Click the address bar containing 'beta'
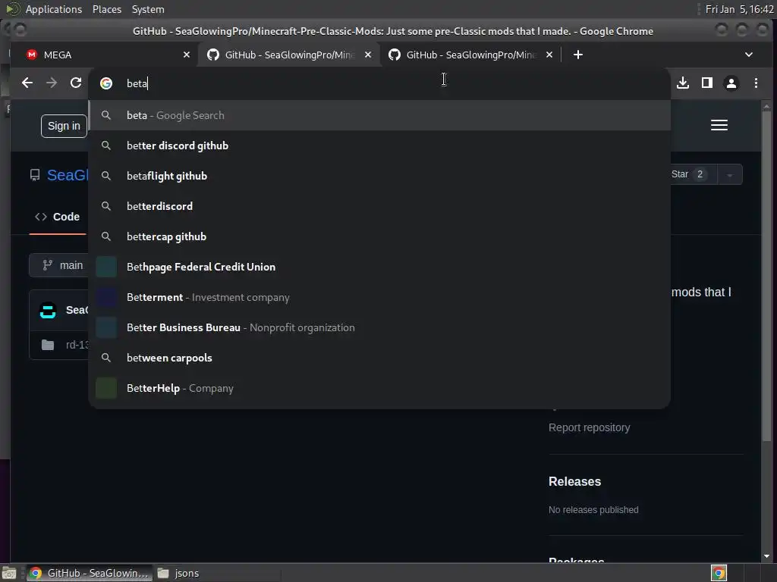 (x=379, y=83)
